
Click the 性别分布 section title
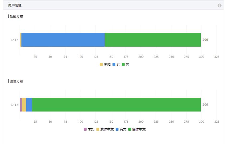pyautogui.click(x=16, y=16)
